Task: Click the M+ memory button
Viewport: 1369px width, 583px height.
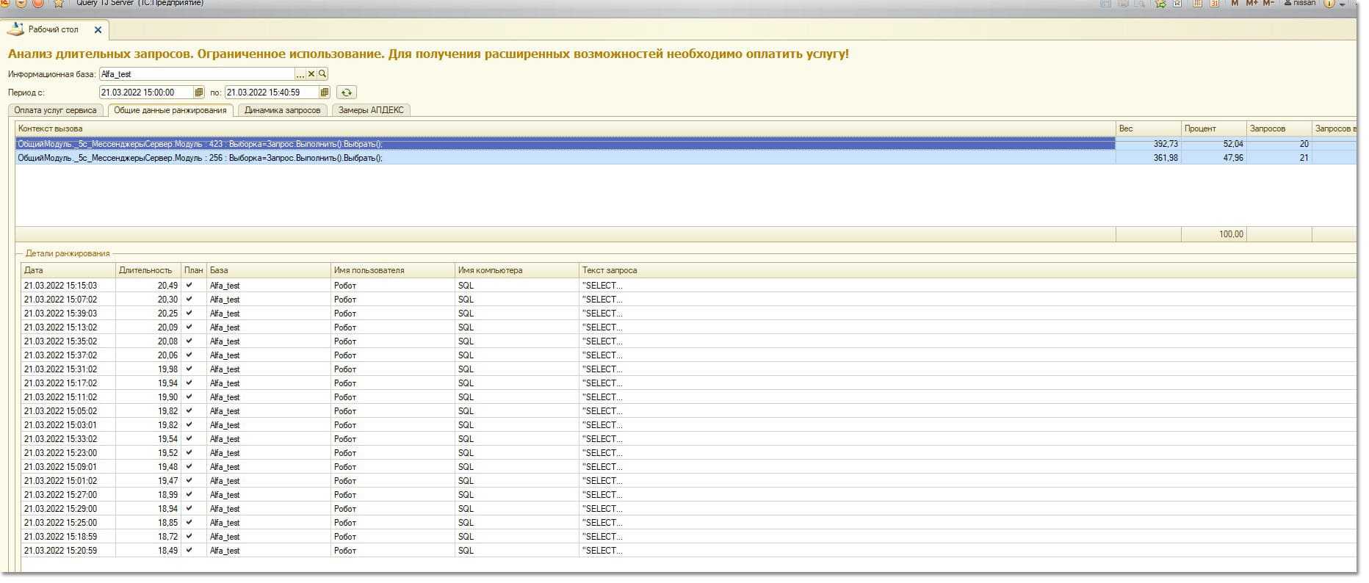Action: click(1251, 4)
